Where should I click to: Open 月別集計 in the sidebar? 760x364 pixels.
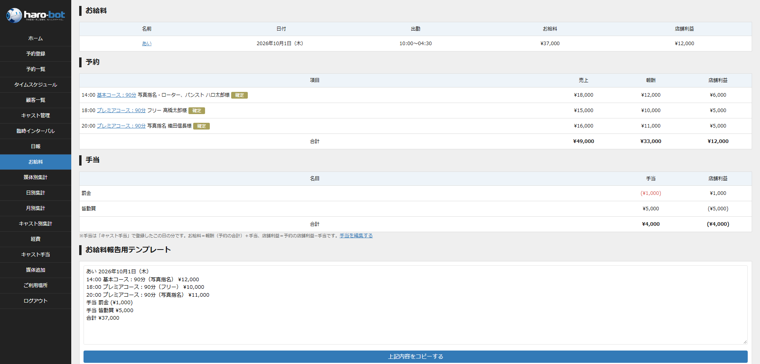pos(36,208)
